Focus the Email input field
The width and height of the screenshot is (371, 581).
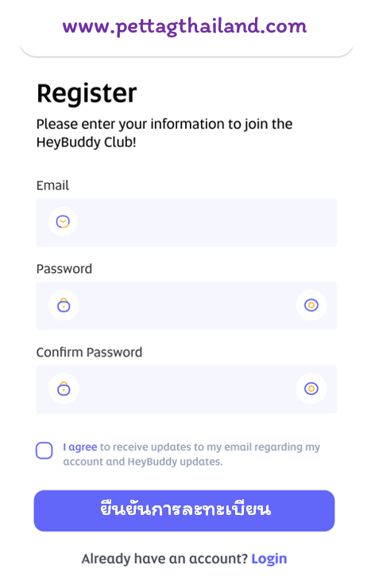(187, 222)
